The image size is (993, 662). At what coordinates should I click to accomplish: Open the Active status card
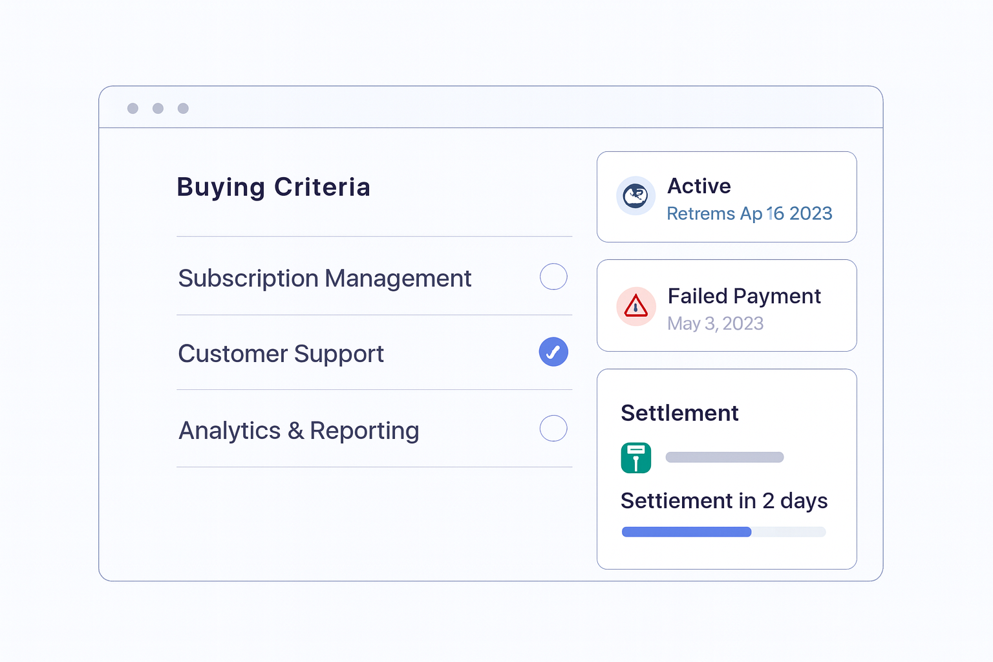(727, 197)
